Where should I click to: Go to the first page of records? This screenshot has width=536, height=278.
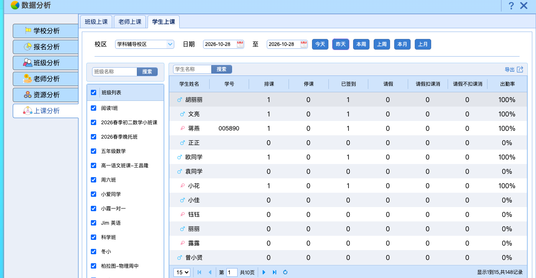pos(200,272)
